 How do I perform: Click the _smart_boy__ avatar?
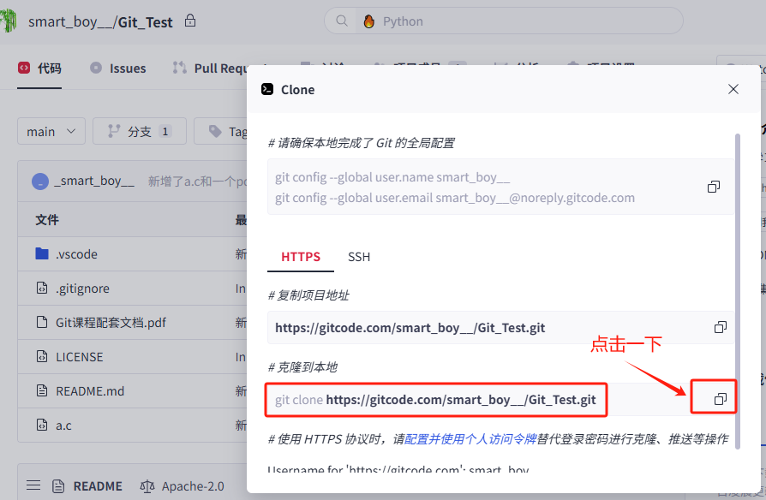click(x=40, y=182)
